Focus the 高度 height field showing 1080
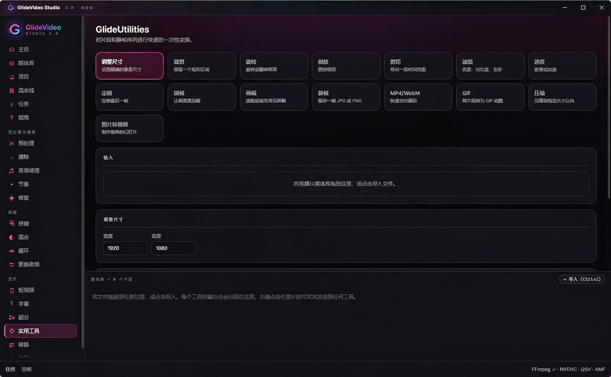 click(x=174, y=248)
